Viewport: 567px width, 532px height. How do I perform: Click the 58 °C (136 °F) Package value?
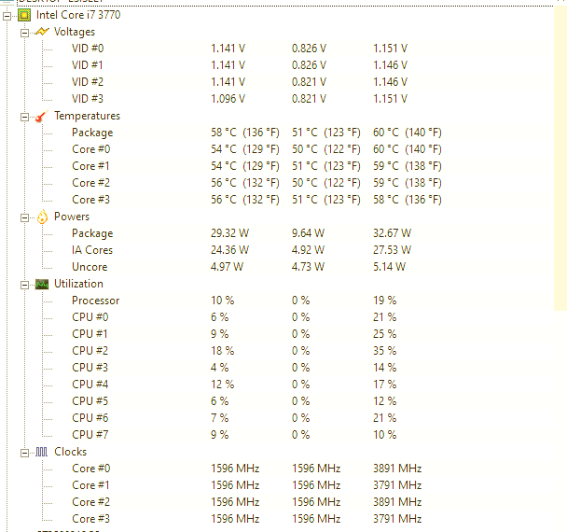tap(245, 133)
